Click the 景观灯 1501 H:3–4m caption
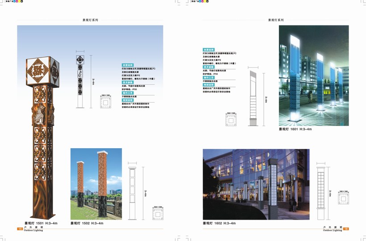 point(41,223)
